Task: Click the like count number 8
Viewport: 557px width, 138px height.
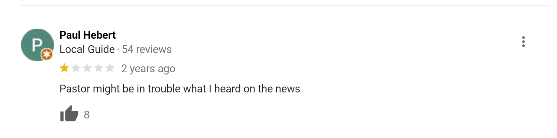Action: [87, 115]
